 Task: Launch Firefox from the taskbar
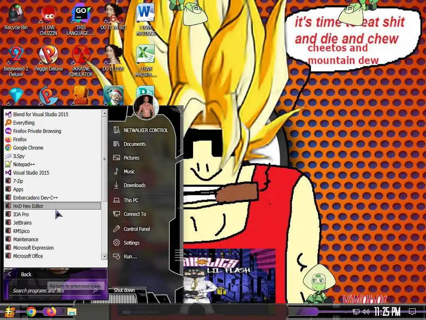[51, 311]
